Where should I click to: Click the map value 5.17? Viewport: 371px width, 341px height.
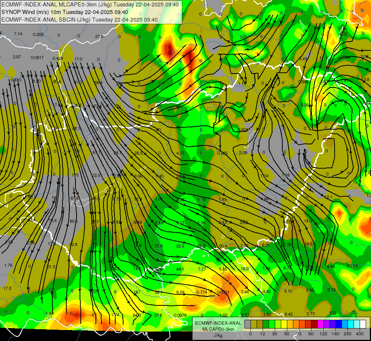pyautogui.click(x=180, y=223)
